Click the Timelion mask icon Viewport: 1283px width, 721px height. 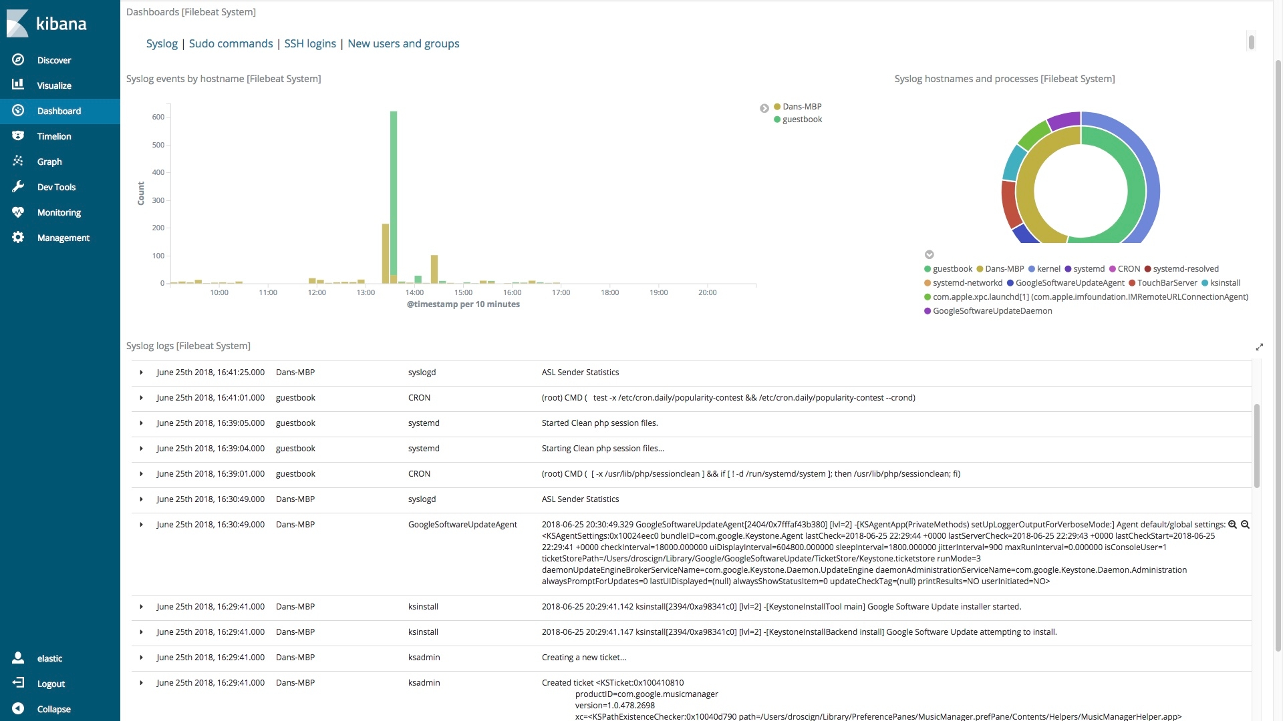point(18,136)
